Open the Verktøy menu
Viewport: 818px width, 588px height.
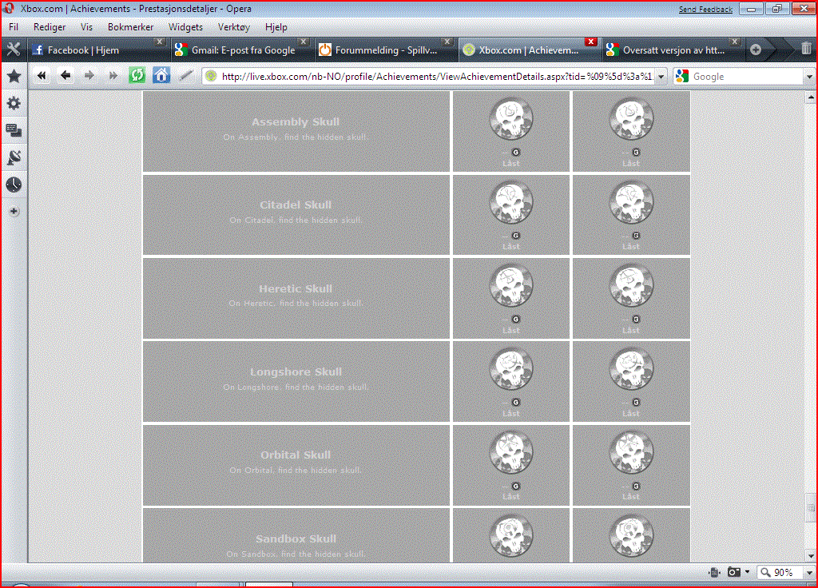click(x=234, y=27)
